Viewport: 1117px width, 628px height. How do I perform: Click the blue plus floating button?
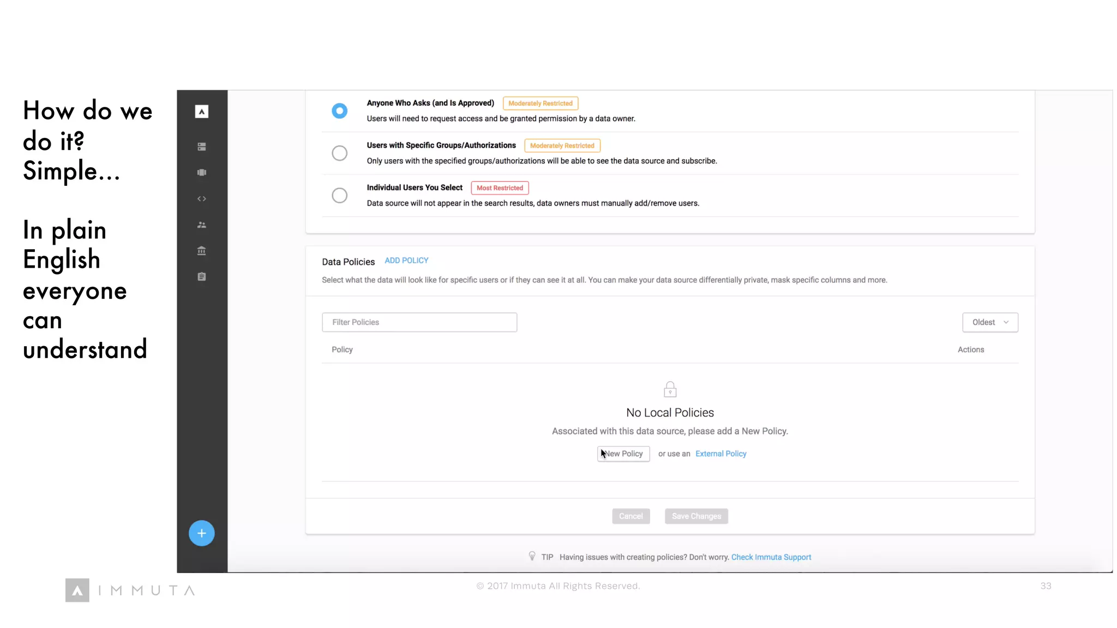click(x=201, y=533)
